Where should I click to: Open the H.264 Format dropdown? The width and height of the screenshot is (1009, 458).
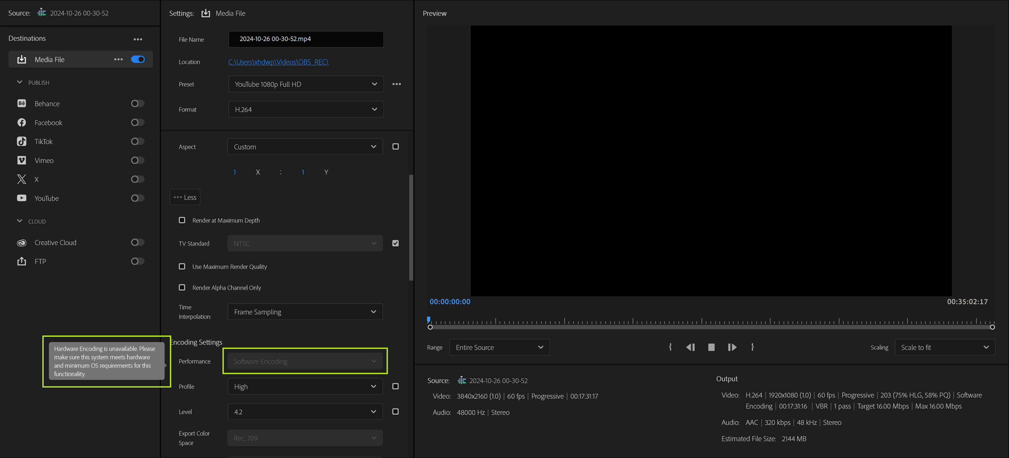pyautogui.click(x=306, y=110)
